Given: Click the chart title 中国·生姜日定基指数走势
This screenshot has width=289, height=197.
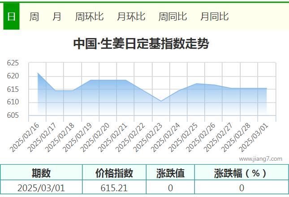Looking at the screenshot, I should [x=141, y=44].
